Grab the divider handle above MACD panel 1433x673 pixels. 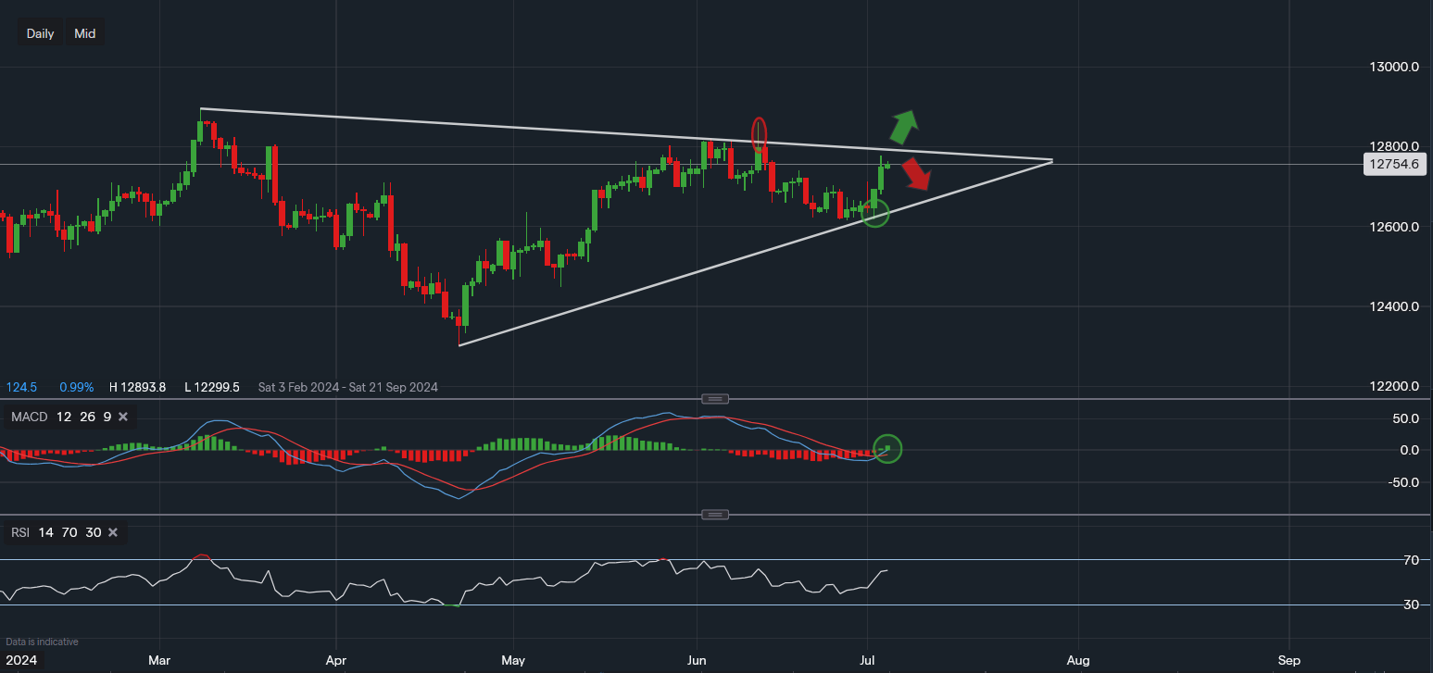[715, 399]
